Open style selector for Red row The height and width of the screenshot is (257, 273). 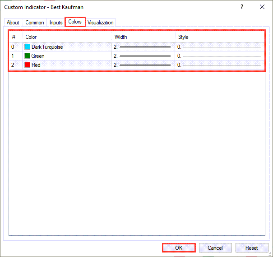(220, 65)
